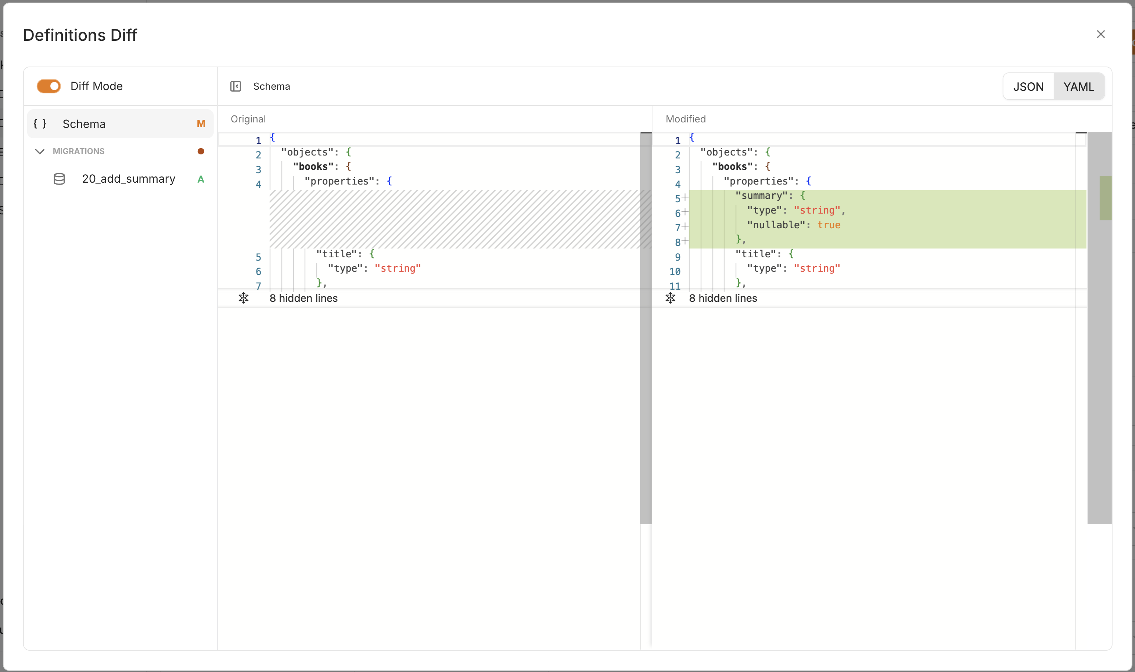Switch to JSON format
This screenshot has height=672, width=1135.
pyautogui.click(x=1028, y=86)
